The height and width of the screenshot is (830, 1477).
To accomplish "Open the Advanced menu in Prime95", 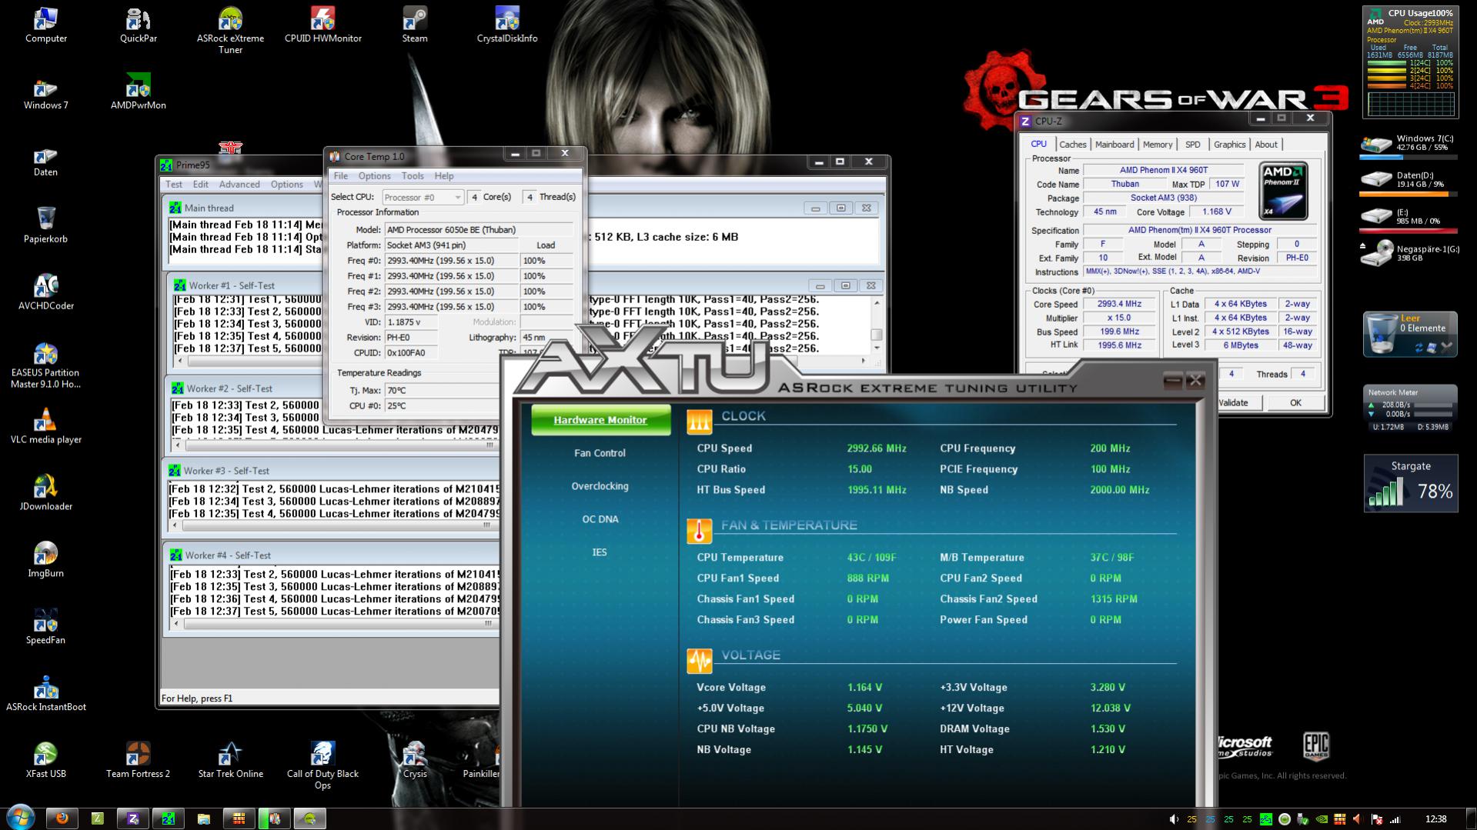I will coord(239,185).
